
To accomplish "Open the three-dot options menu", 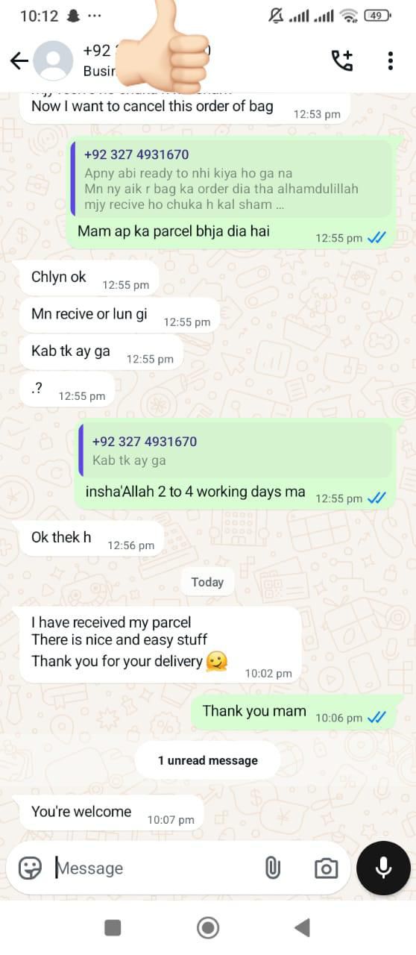I will (390, 60).
